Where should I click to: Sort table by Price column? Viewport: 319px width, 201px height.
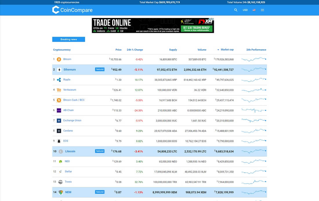click(118, 50)
